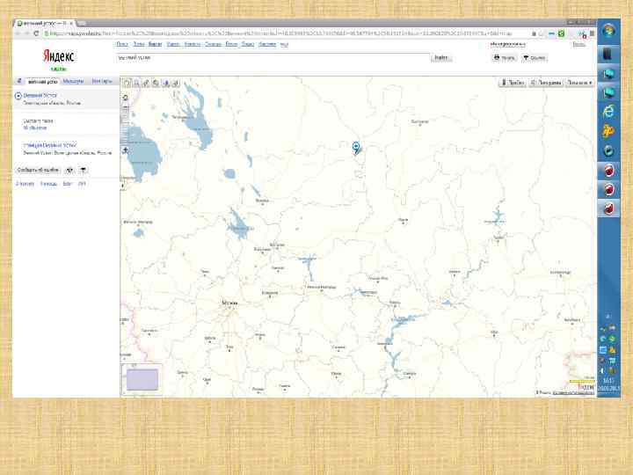Open the Показать dropdown
Screen dimensions: 633x475
[579, 83]
